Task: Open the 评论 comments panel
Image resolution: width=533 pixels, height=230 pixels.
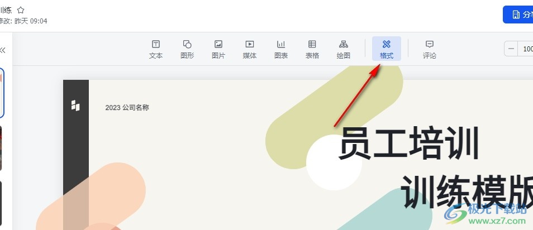Action: (429, 49)
